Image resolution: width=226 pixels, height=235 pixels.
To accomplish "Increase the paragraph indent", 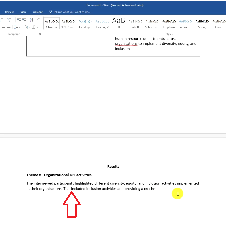I will pos(24,20).
